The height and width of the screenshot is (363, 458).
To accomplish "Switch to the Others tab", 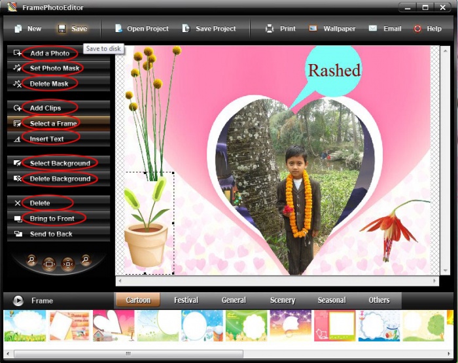I will click(x=379, y=300).
